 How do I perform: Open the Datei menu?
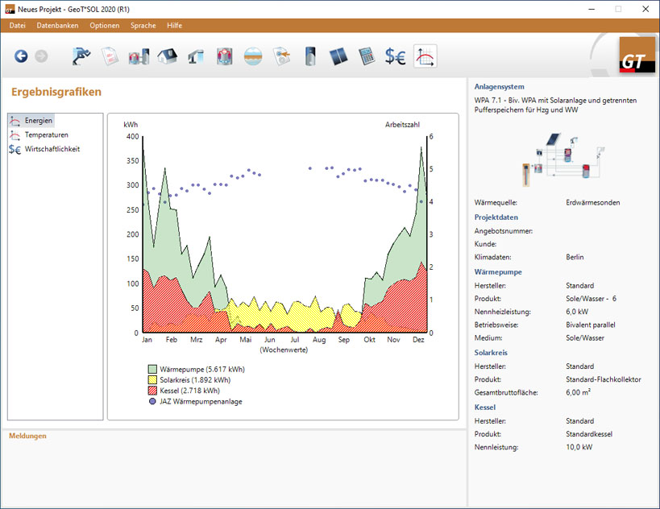coord(17,25)
